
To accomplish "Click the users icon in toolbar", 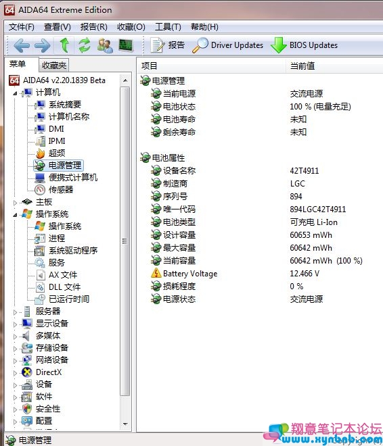I will (x=105, y=45).
